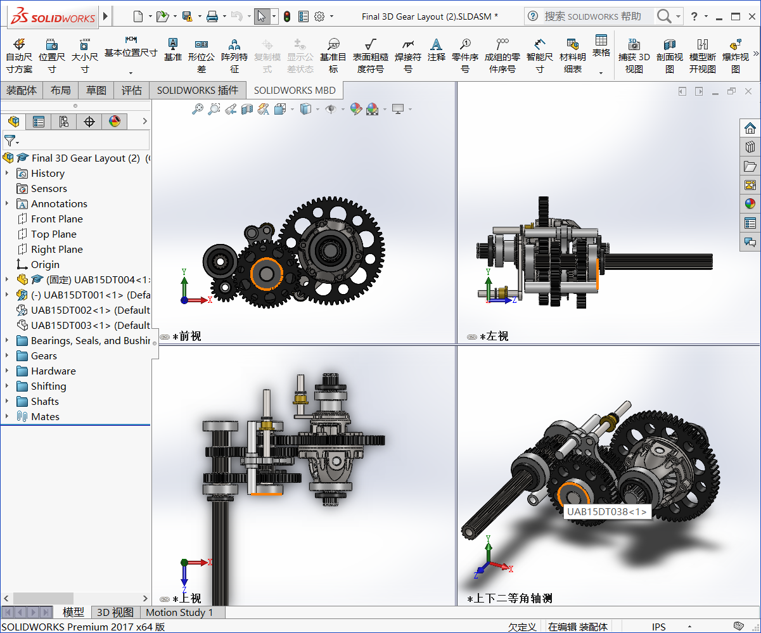Viewport: 761px width, 633px height.
Task: Insert a Weld Symbol (焊接符号)
Action: (x=408, y=55)
